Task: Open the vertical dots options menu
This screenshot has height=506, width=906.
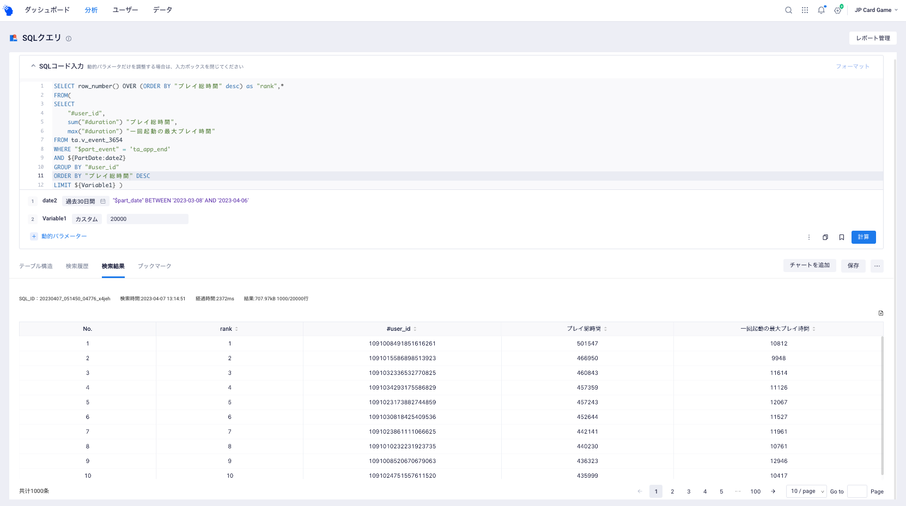Action: coord(809,237)
